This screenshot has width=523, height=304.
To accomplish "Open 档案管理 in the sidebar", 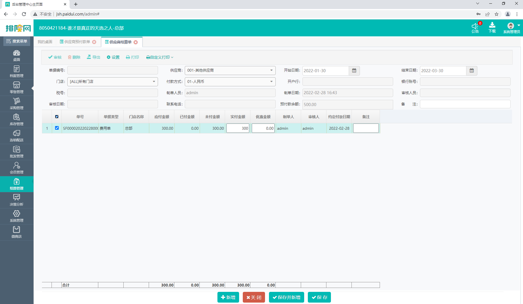I will (x=17, y=72).
